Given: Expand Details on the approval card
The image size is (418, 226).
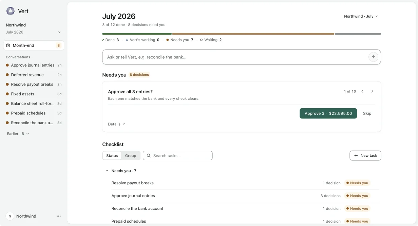Looking at the screenshot, I should [x=117, y=124].
